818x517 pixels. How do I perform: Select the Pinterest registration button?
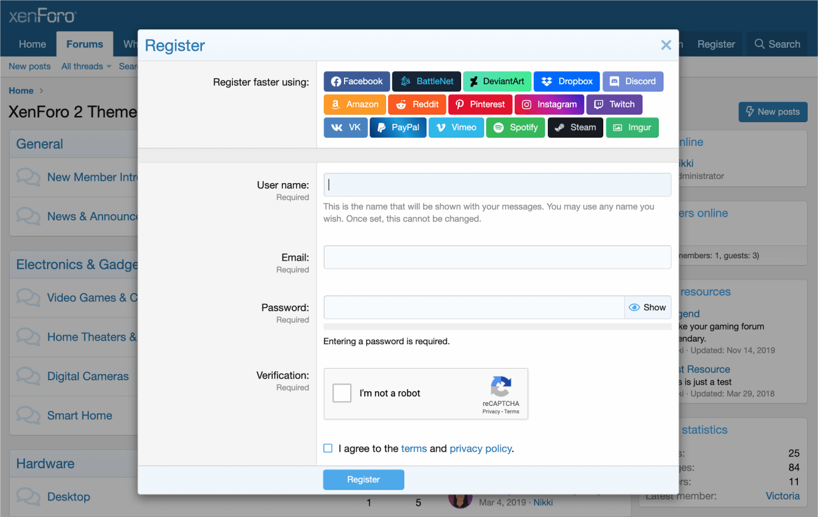(x=480, y=104)
